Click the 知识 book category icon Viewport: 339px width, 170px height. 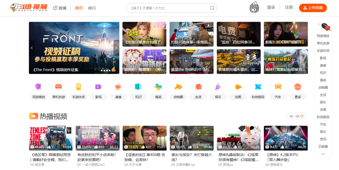pos(138,87)
